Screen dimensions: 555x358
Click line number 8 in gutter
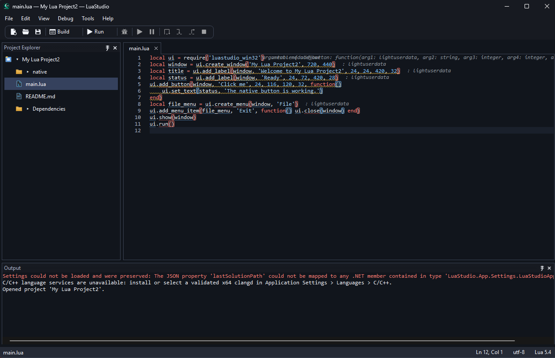[139, 104]
